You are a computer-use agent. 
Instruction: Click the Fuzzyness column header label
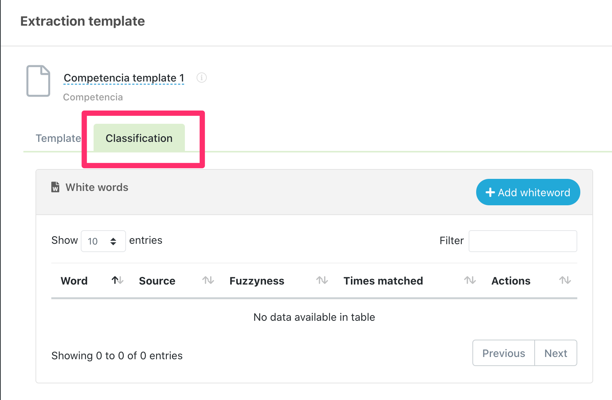[x=257, y=281]
